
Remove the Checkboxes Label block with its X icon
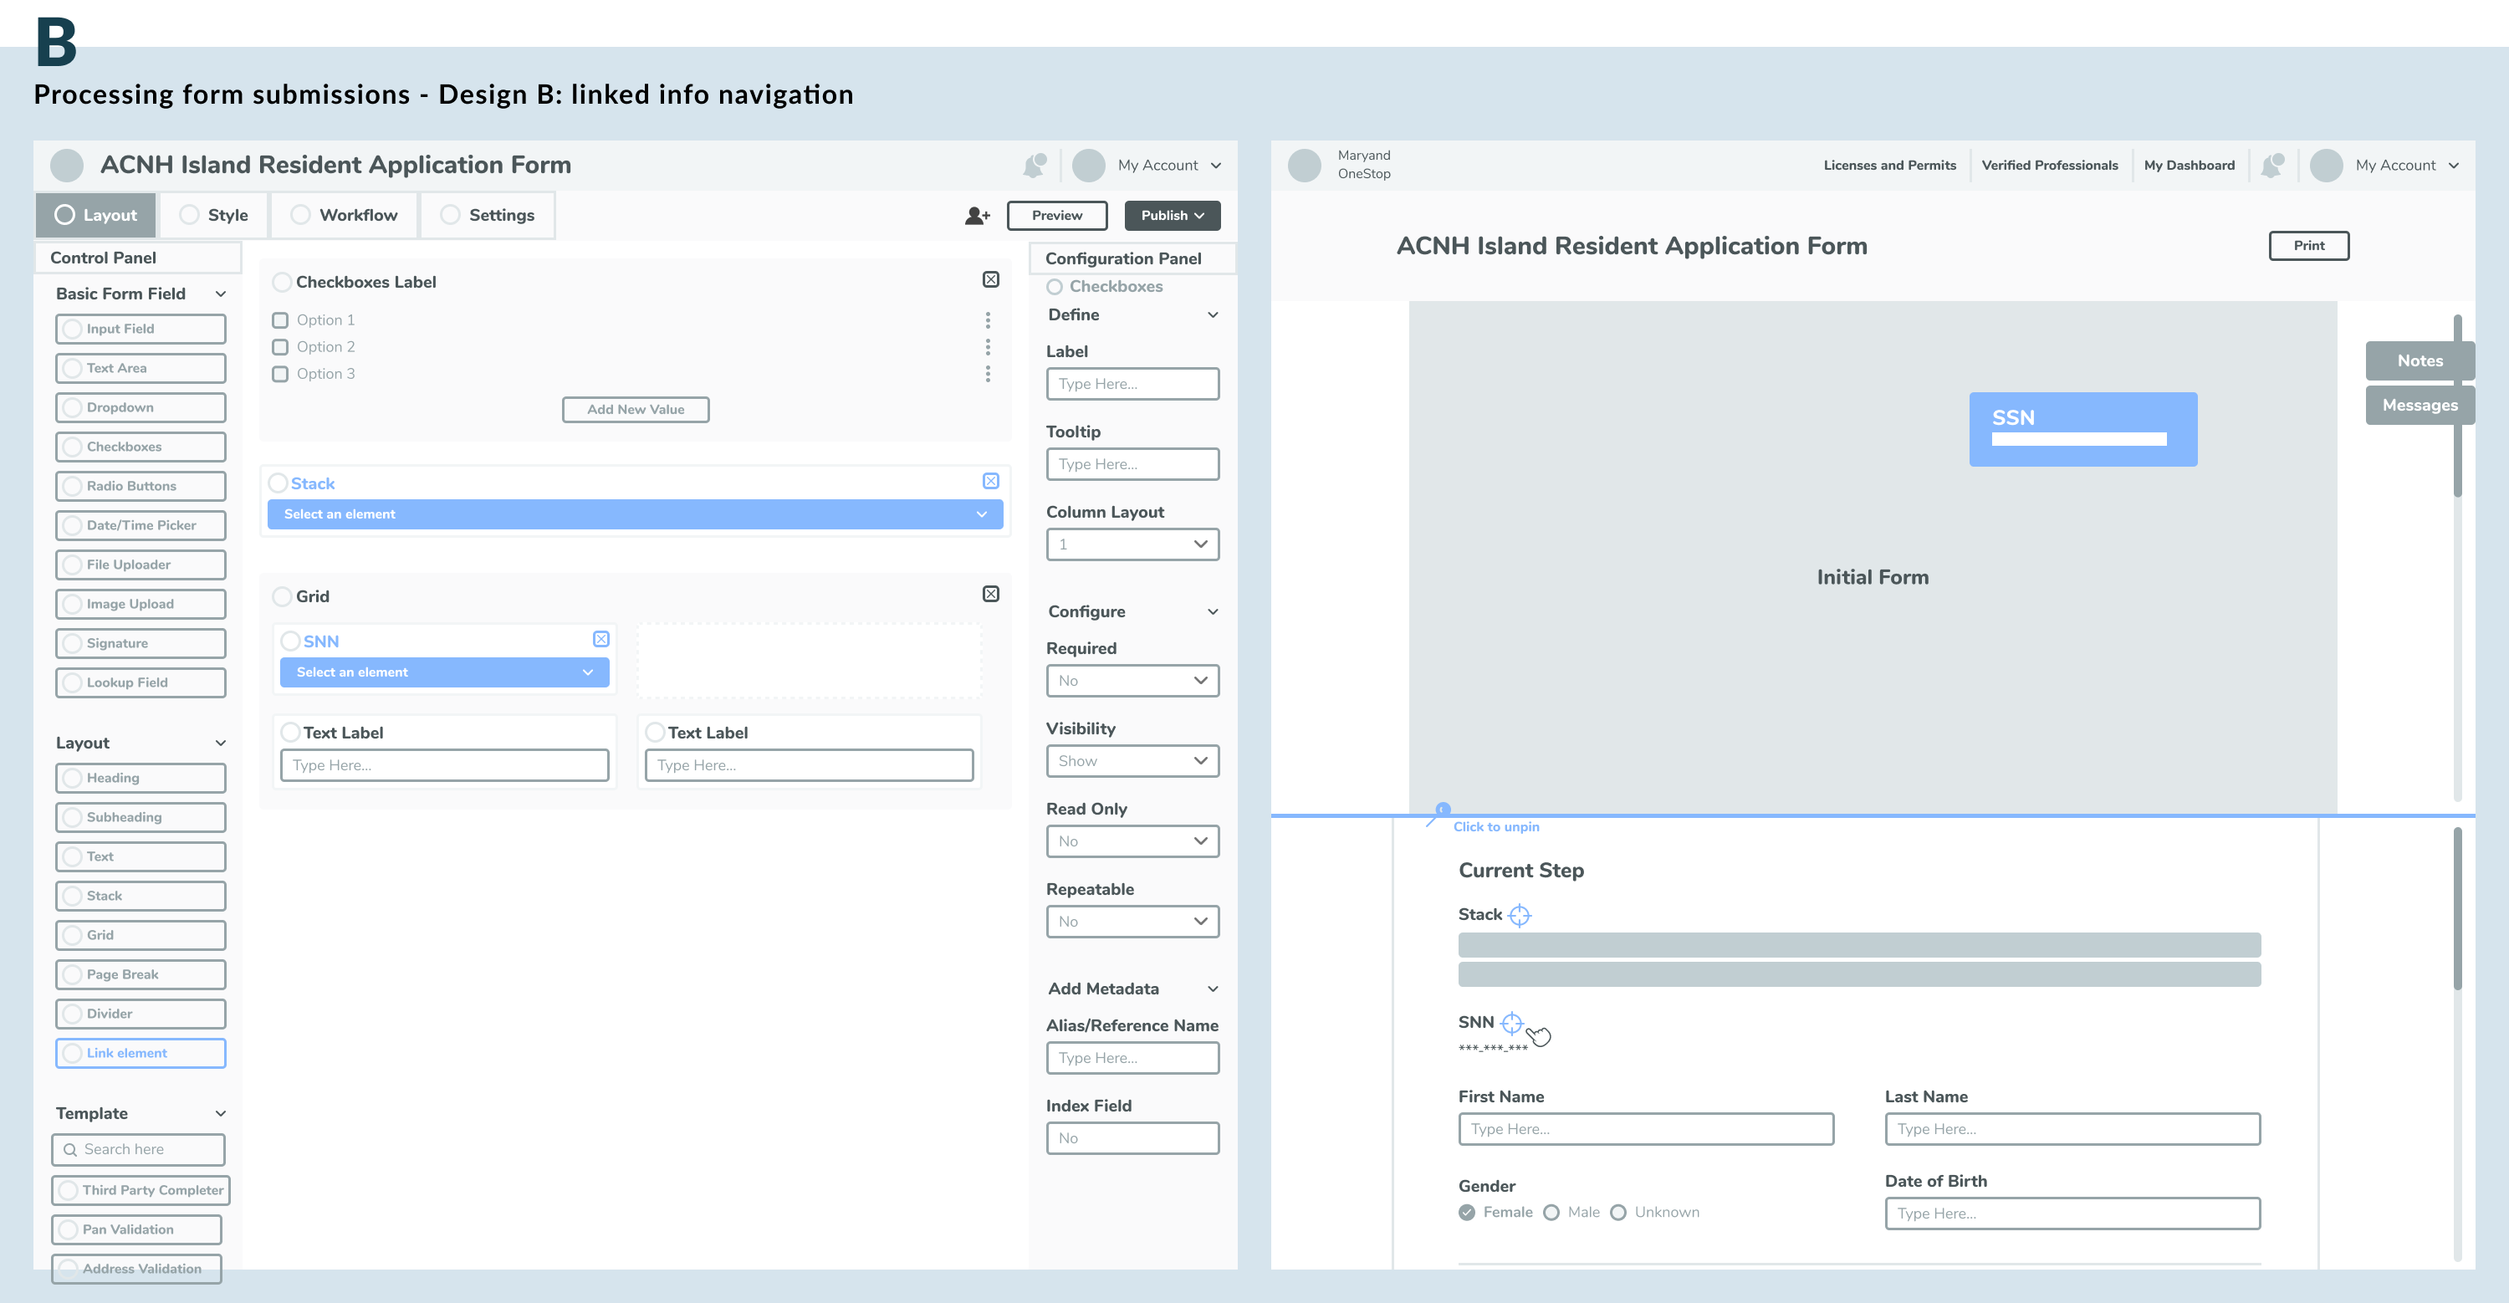990,279
